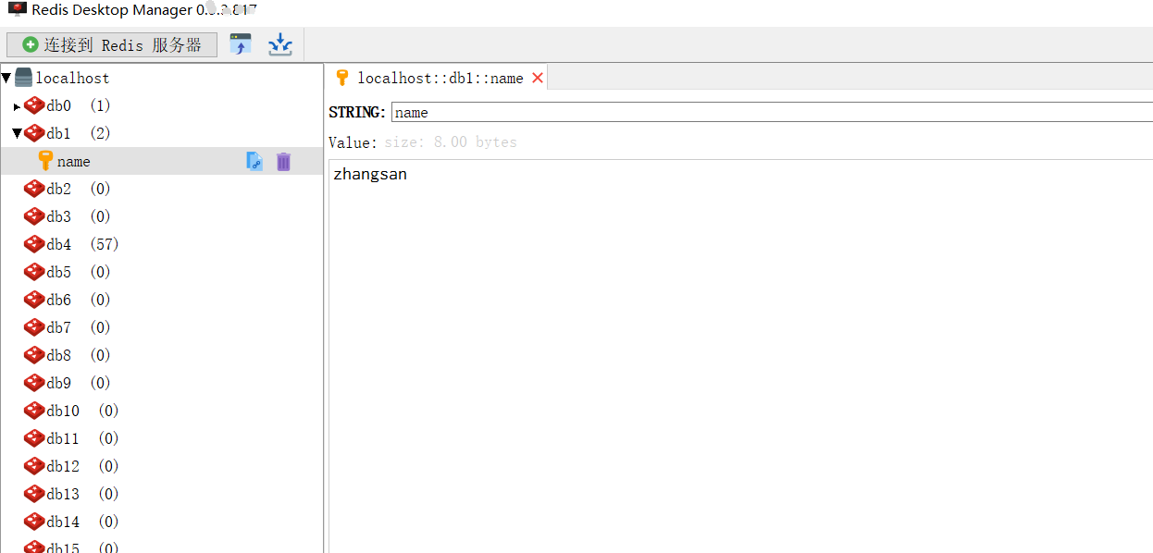Click the STRING key name input field
The width and height of the screenshot is (1153, 553).
pyautogui.click(x=772, y=112)
